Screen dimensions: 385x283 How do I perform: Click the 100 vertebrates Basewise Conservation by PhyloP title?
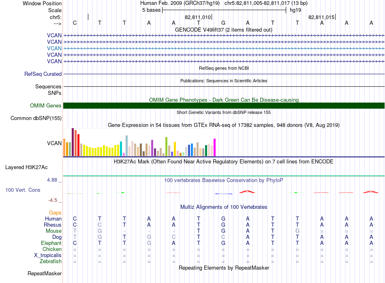coord(224,180)
